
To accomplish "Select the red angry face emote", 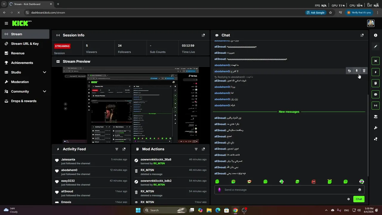I will click(313, 182).
